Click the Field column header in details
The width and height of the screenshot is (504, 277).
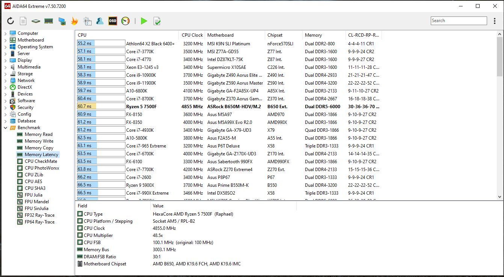[x=113, y=206]
